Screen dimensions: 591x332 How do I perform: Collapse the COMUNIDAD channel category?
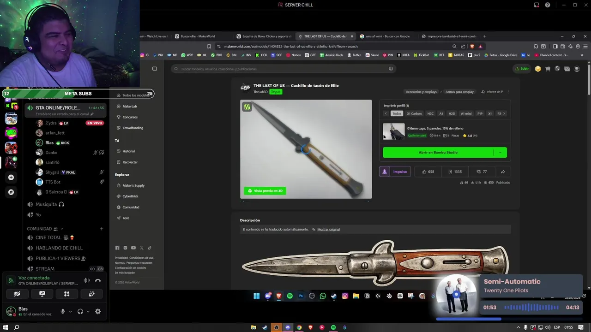[x=45, y=229]
